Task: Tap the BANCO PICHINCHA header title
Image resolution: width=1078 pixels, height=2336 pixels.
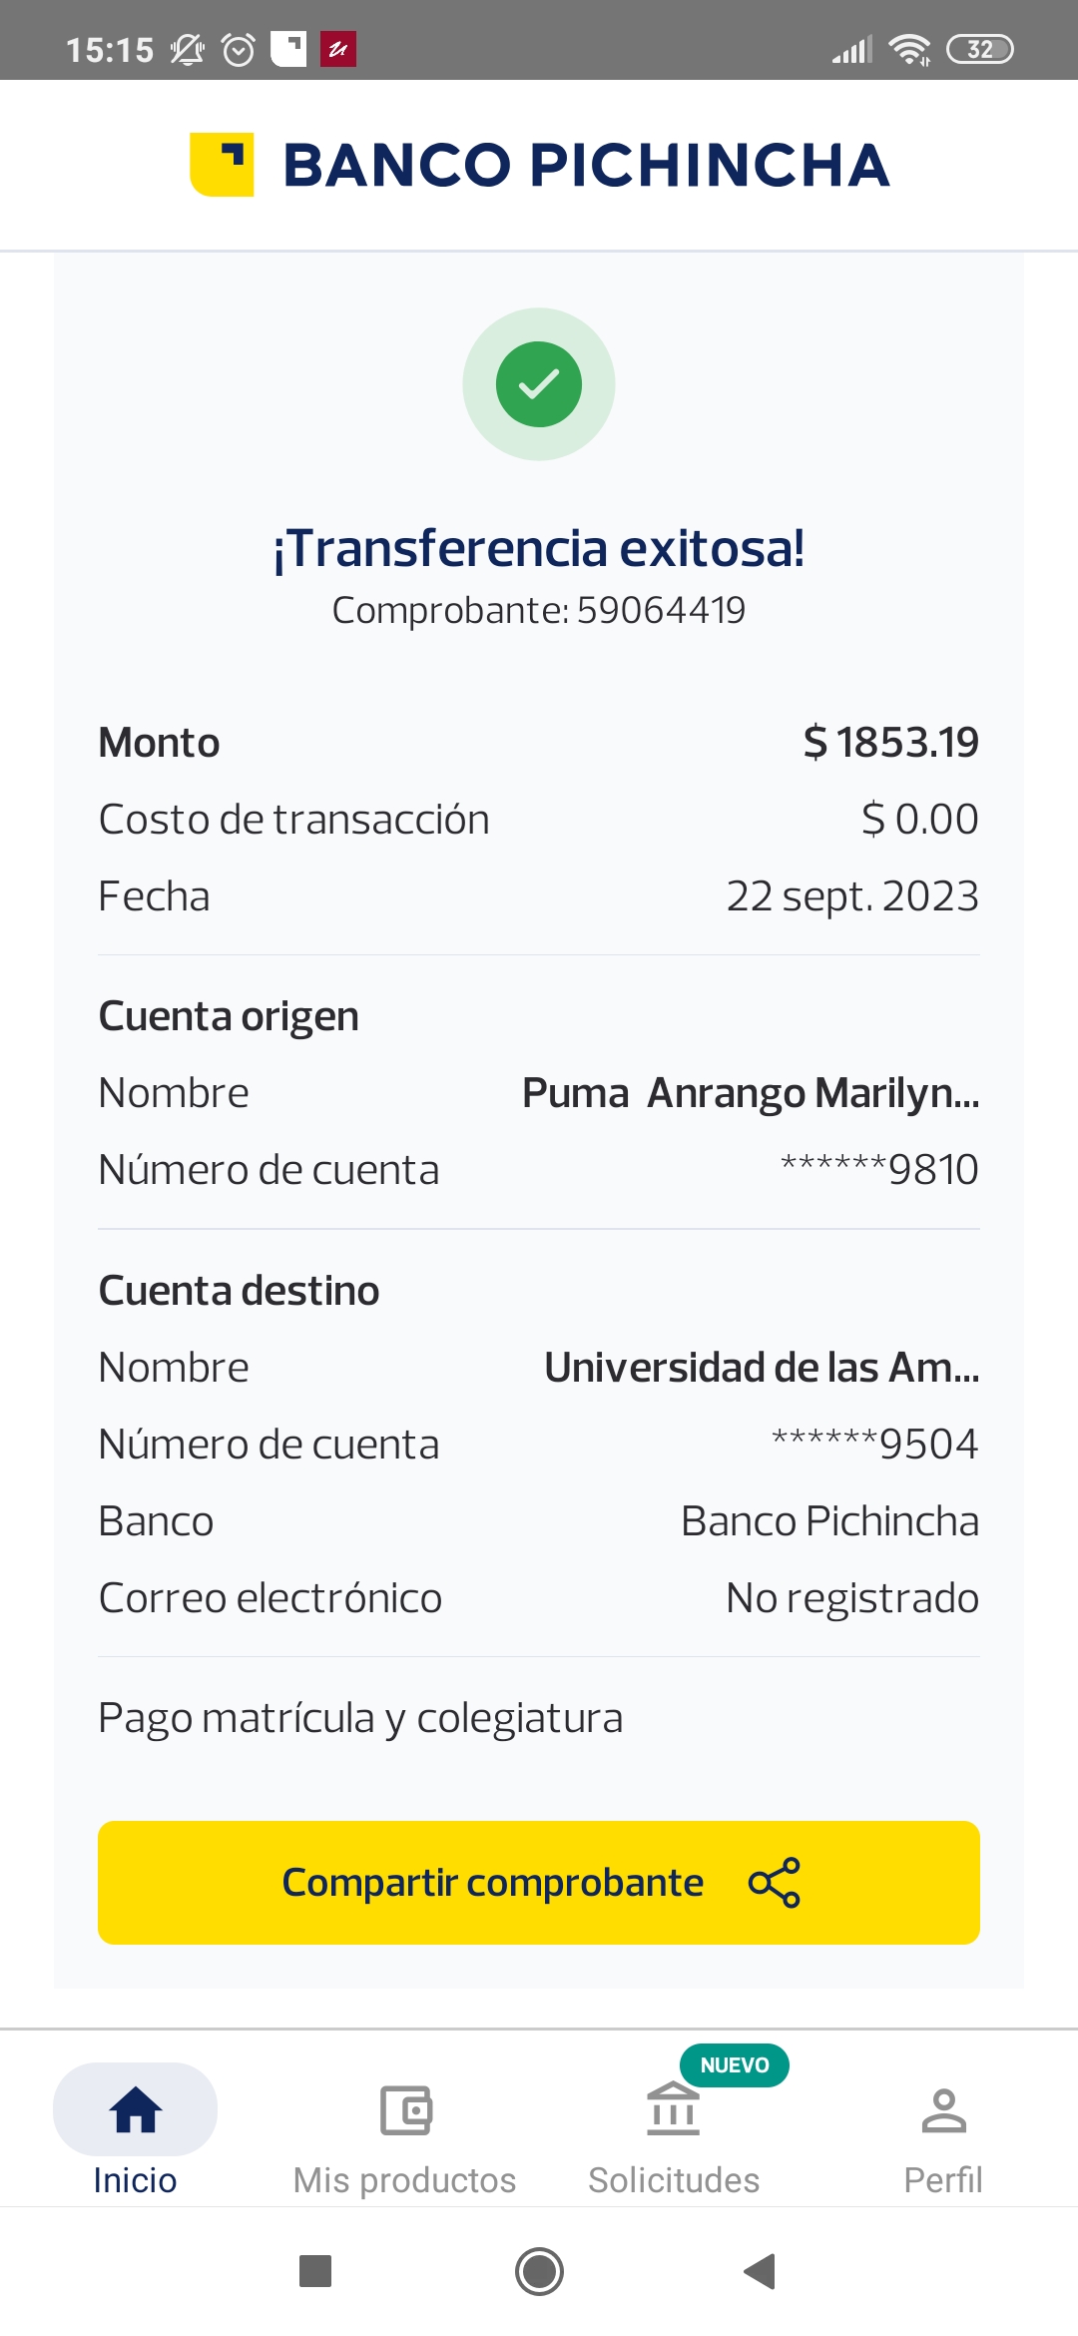Action: (x=586, y=165)
